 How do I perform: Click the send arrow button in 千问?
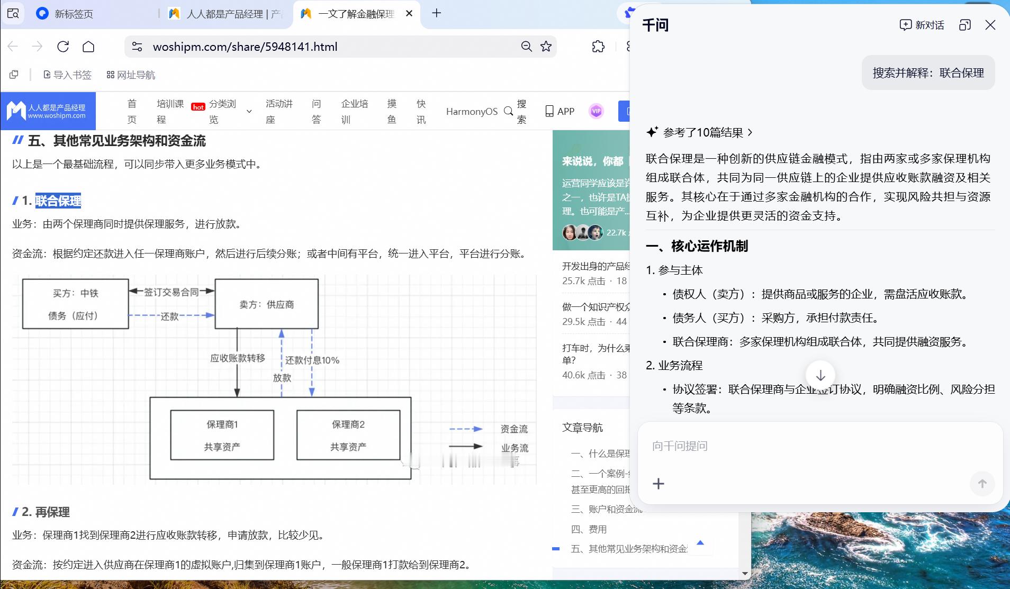(982, 484)
